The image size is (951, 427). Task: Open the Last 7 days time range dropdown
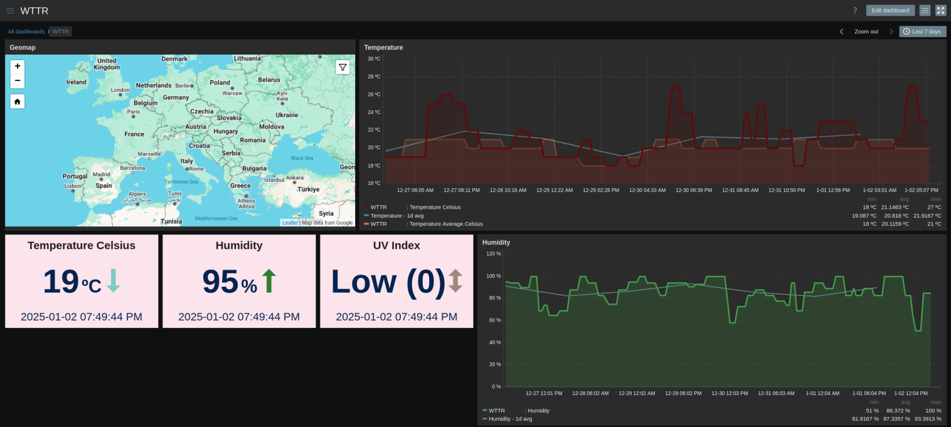[922, 31]
